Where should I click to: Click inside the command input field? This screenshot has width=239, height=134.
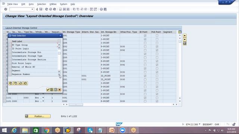[21, 9]
